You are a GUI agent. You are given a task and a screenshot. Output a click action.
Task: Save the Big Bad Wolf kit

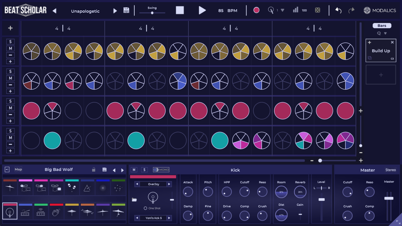(x=105, y=170)
